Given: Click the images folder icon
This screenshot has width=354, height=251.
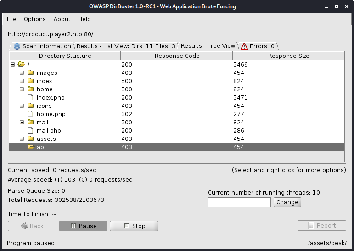Looking at the screenshot, I should [x=31, y=73].
